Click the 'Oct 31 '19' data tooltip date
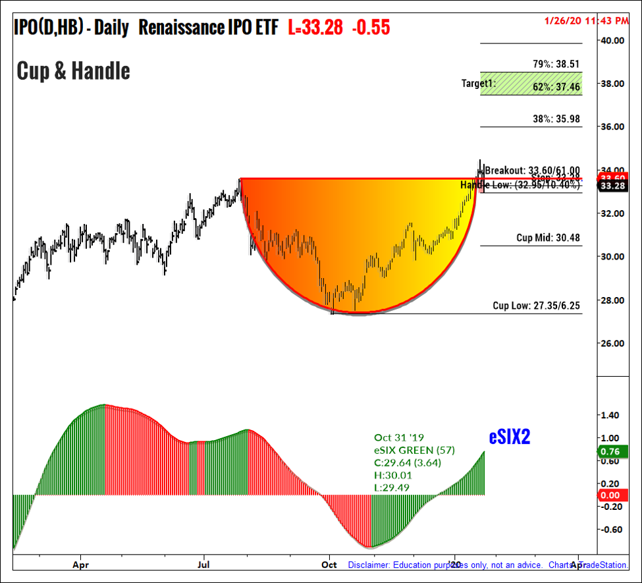The image size is (642, 583). [x=399, y=437]
